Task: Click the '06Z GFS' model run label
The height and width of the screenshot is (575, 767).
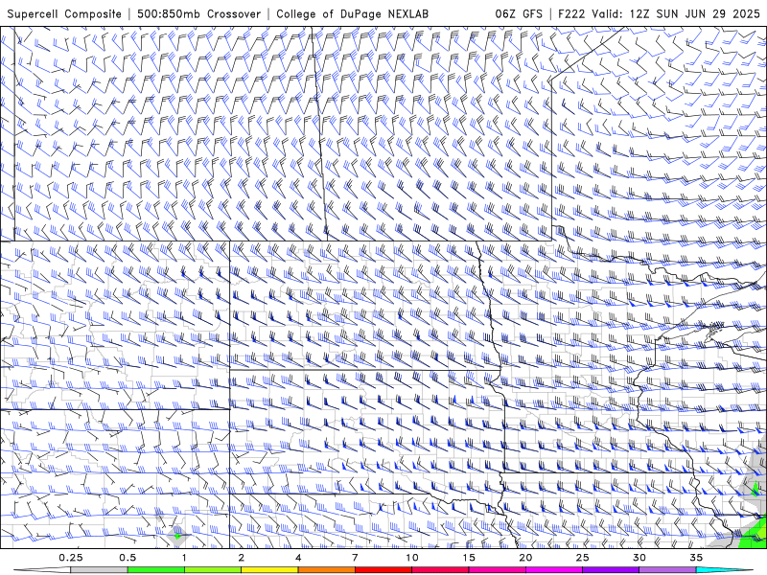Action: click(519, 13)
